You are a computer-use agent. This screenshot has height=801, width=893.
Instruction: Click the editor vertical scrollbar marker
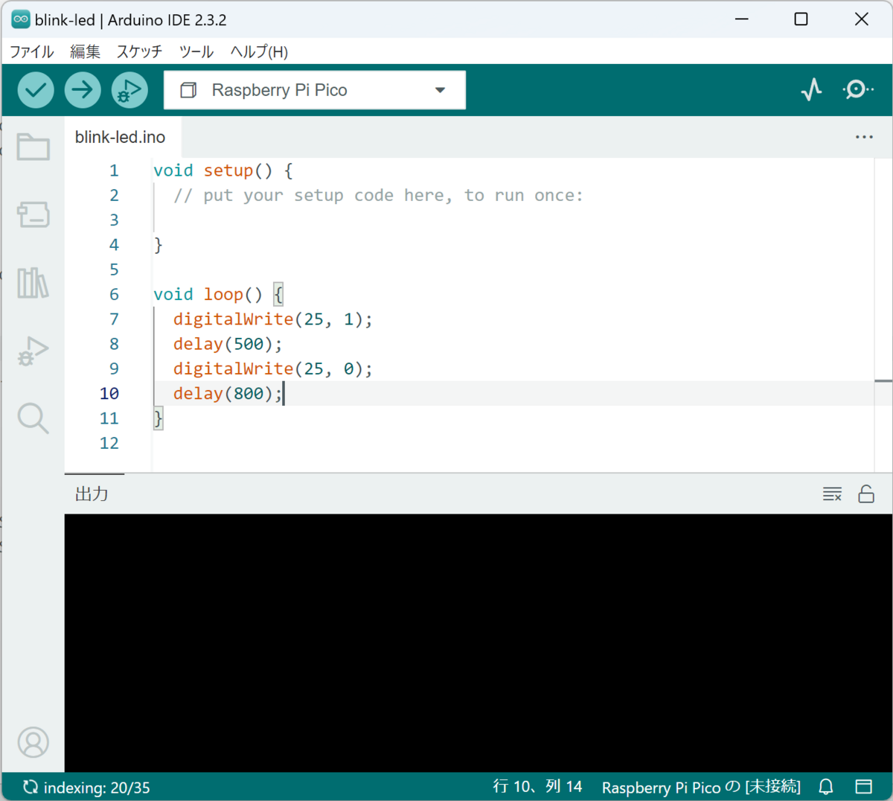(x=883, y=381)
